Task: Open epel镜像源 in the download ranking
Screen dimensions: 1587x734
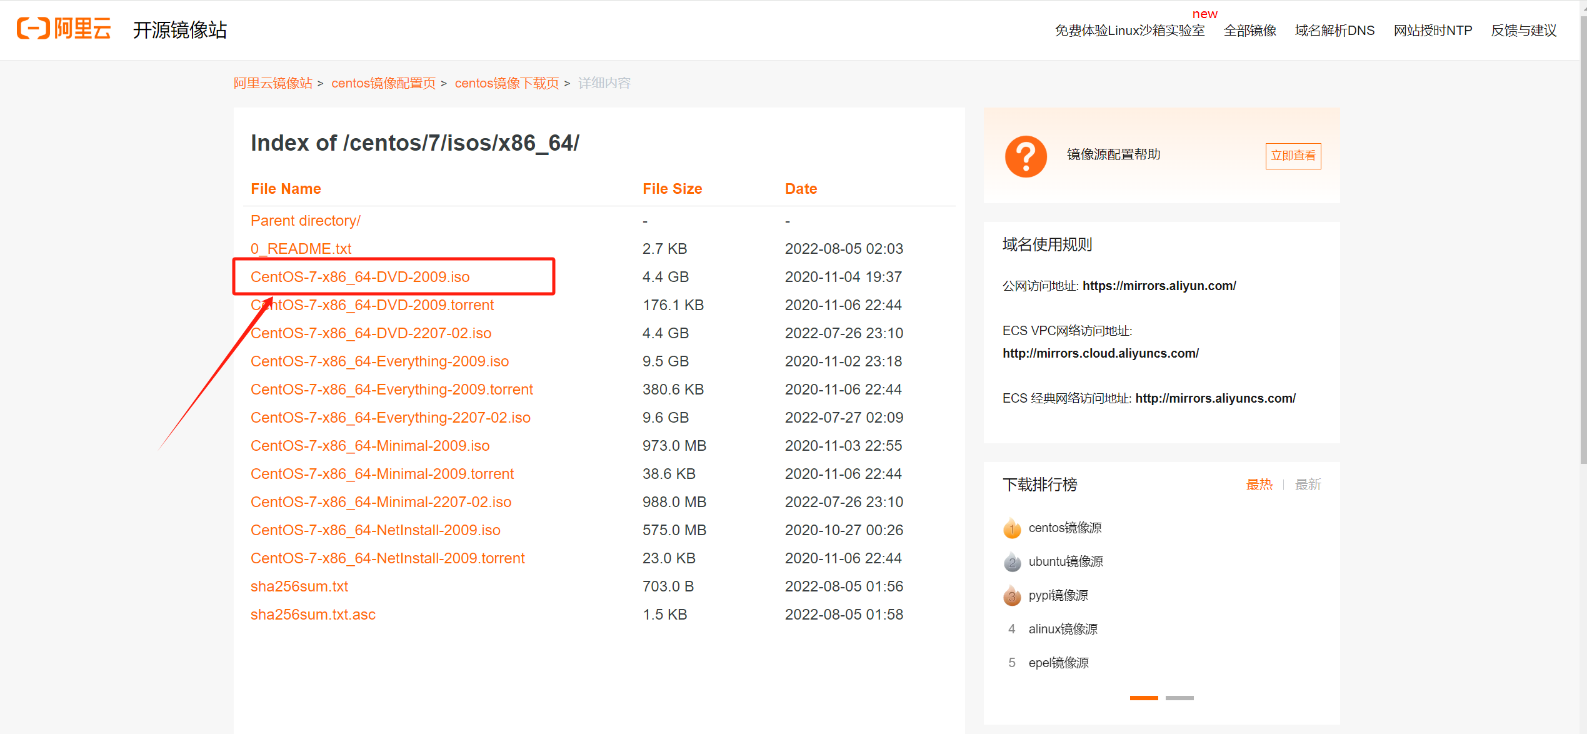Action: tap(1058, 663)
